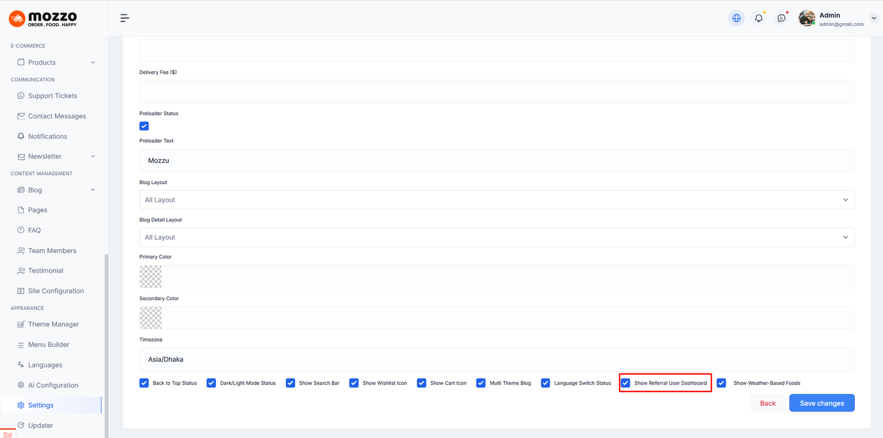Toggle Show Wishlist Icon checkbox
The height and width of the screenshot is (438, 883).
pyautogui.click(x=354, y=383)
